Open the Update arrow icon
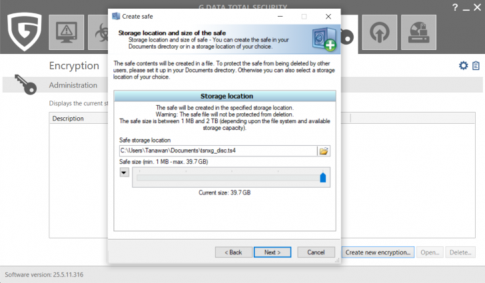This screenshot has height=283, width=485. [x=380, y=32]
